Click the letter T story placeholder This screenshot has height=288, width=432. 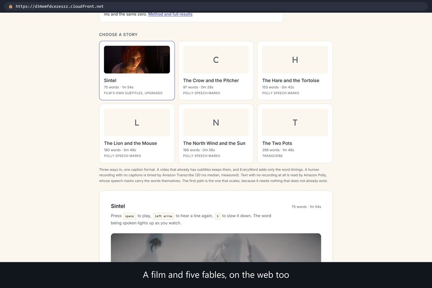(295, 122)
